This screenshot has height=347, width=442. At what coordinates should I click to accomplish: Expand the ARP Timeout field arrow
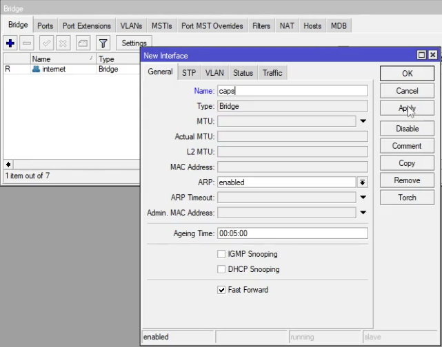pyautogui.click(x=363, y=198)
